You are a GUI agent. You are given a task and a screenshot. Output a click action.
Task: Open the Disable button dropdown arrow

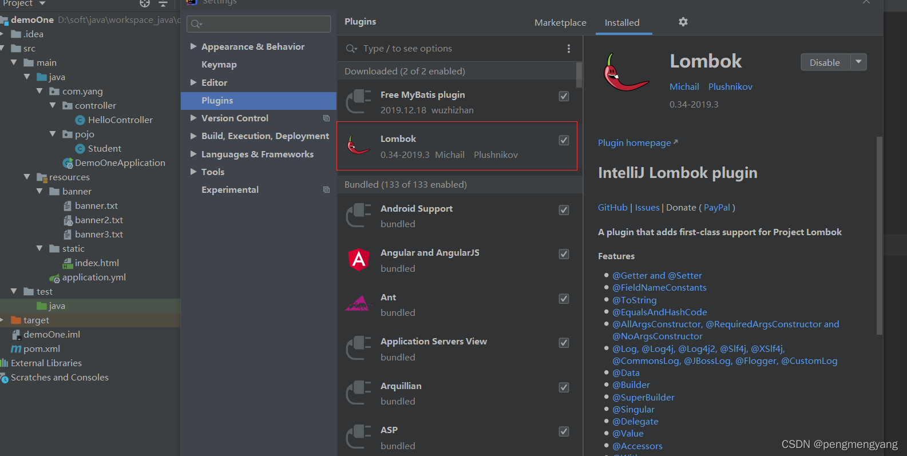[x=858, y=62]
